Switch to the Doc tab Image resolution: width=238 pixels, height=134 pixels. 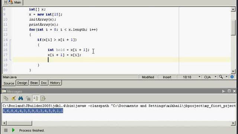tap(44, 83)
